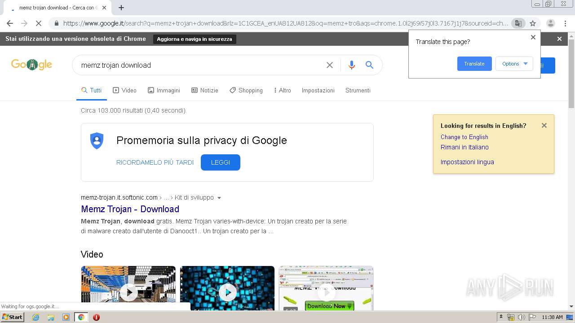Click red stop-sign taskbar icon

pyautogui.click(x=96, y=317)
